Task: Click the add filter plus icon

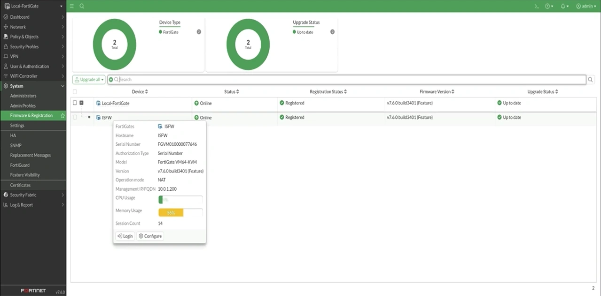Action: point(111,80)
